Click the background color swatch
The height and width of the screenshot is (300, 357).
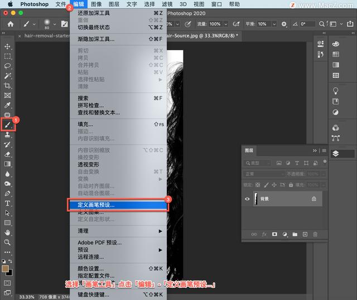tap(10, 273)
